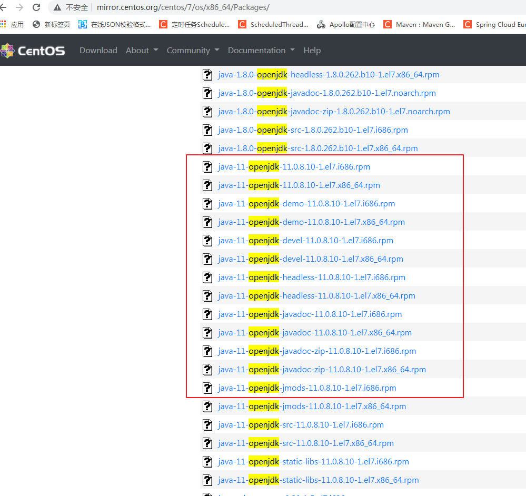Select Download in the navigation bar

tap(98, 50)
